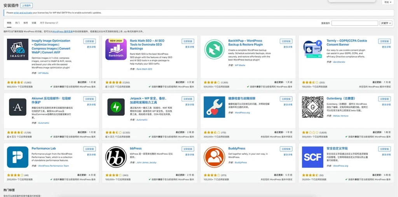Click the "热门标签" heading

coord(9,190)
